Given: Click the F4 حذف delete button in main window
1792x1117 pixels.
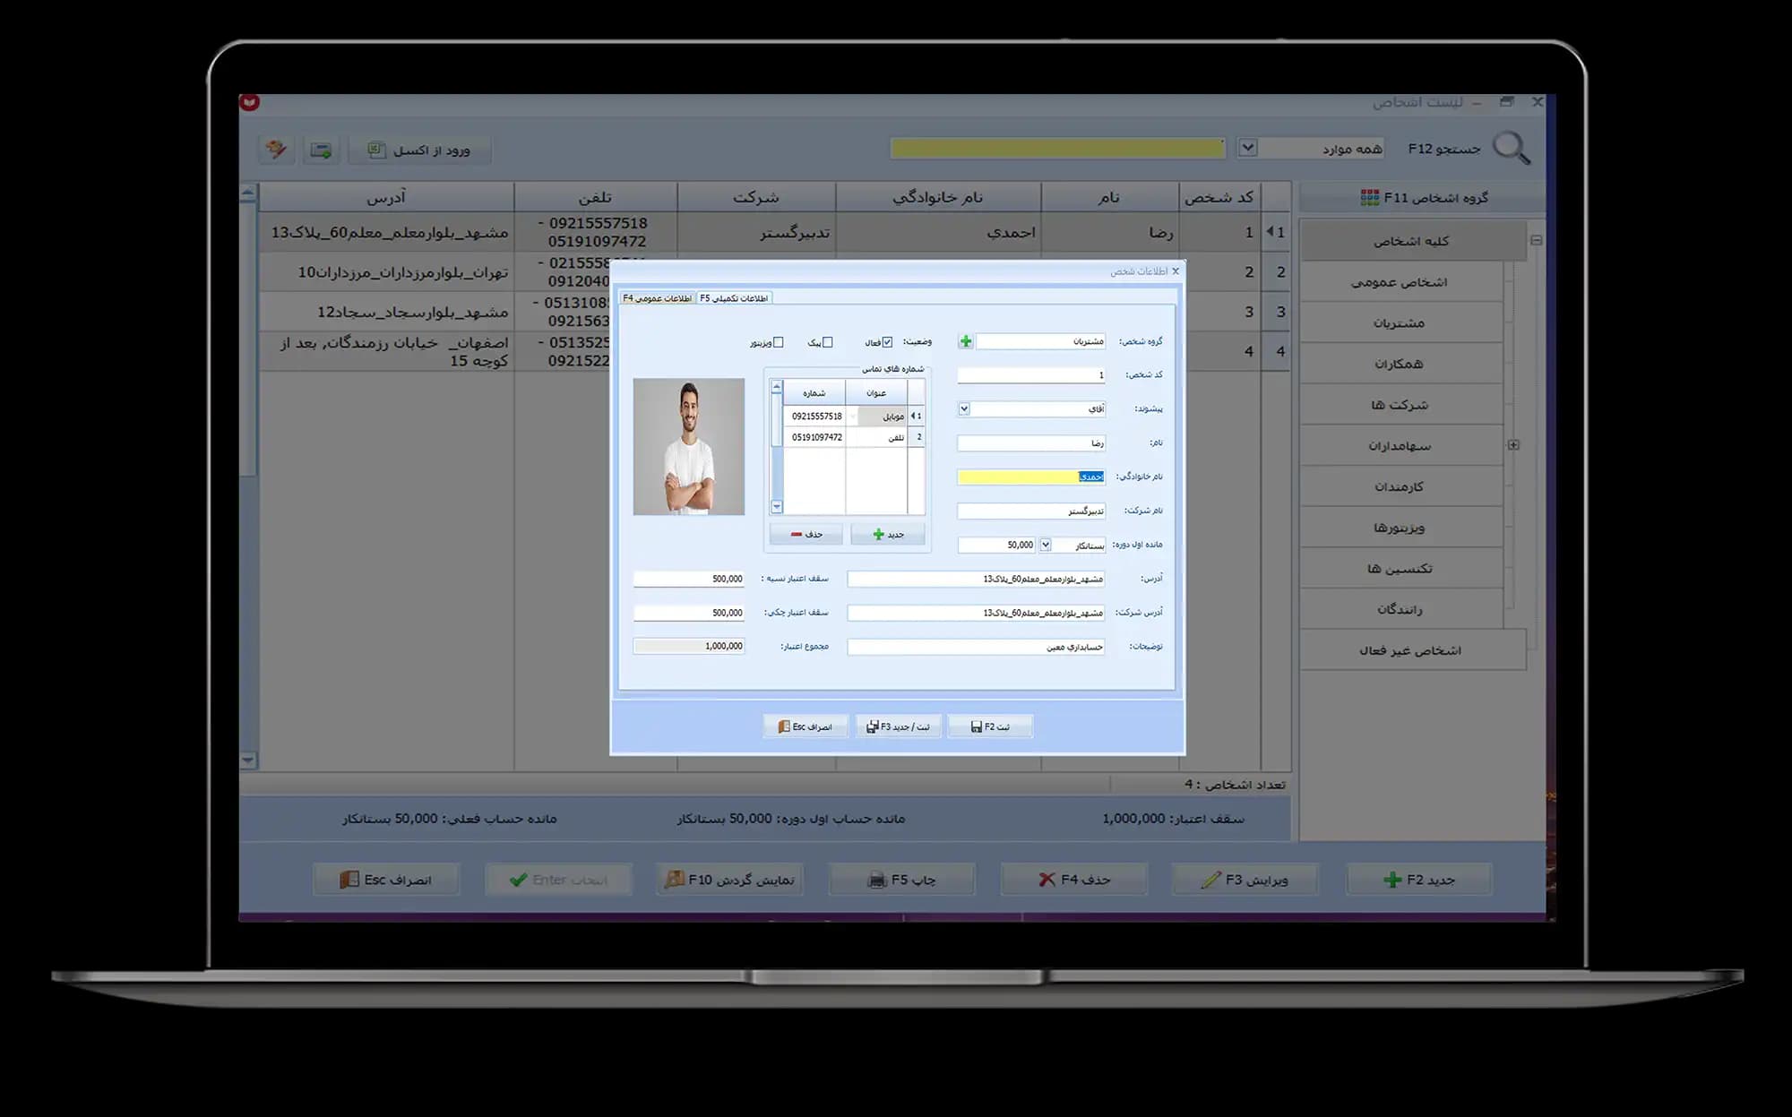Looking at the screenshot, I should coord(1073,880).
